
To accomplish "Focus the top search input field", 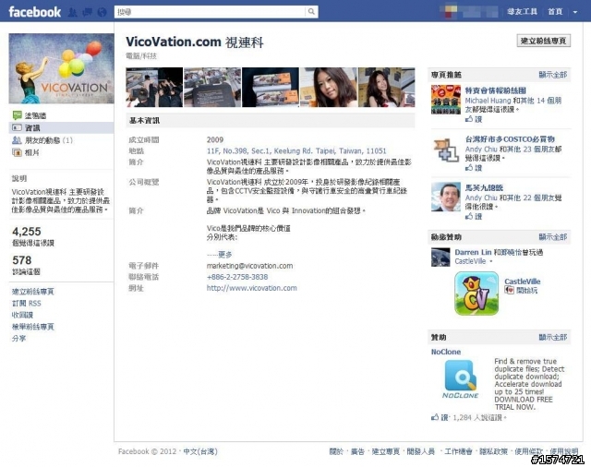I will click(210, 12).
